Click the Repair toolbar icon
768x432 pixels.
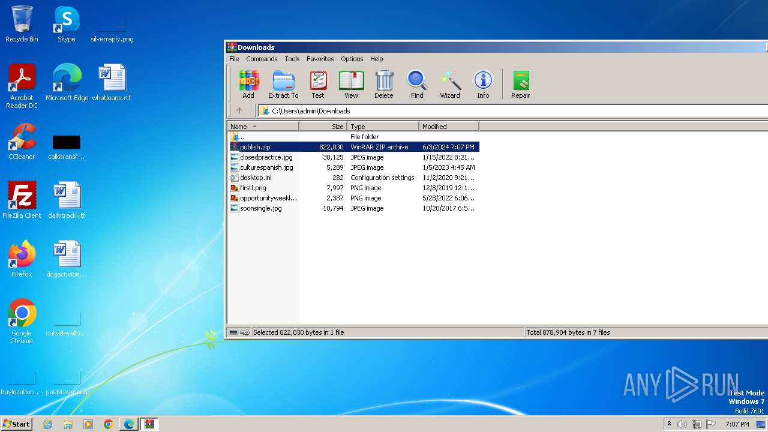coord(520,85)
